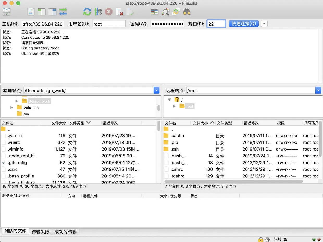
Task: Select the remote .cshrc file row
Action: point(241,169)
